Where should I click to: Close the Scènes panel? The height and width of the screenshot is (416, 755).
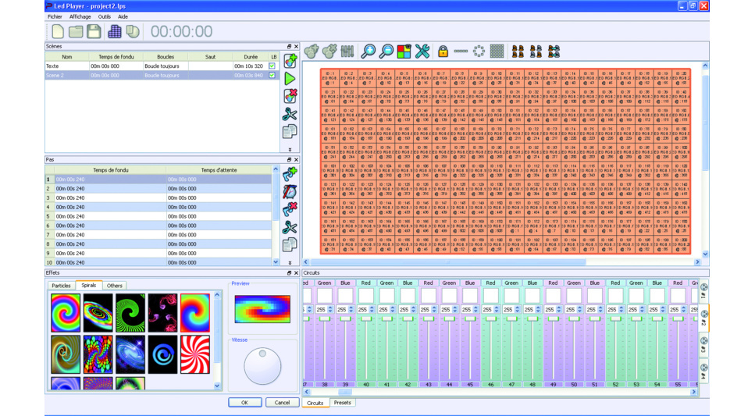click(x=296, y=47)
